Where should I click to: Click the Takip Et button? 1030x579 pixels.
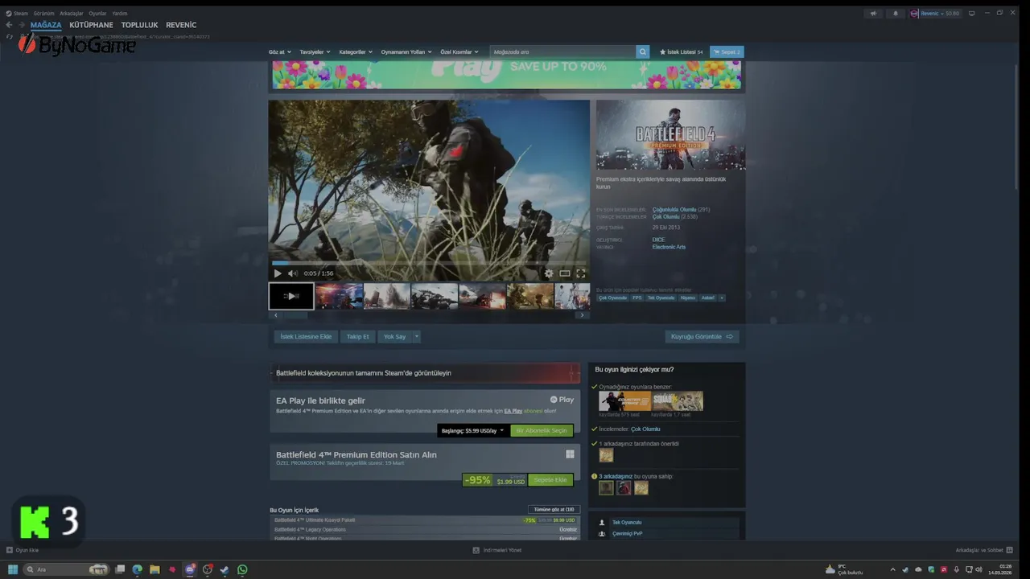(358, 337)
